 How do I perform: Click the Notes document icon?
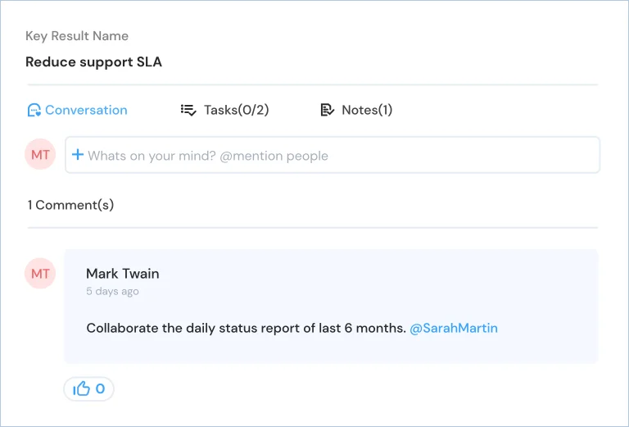click(328, 110)
